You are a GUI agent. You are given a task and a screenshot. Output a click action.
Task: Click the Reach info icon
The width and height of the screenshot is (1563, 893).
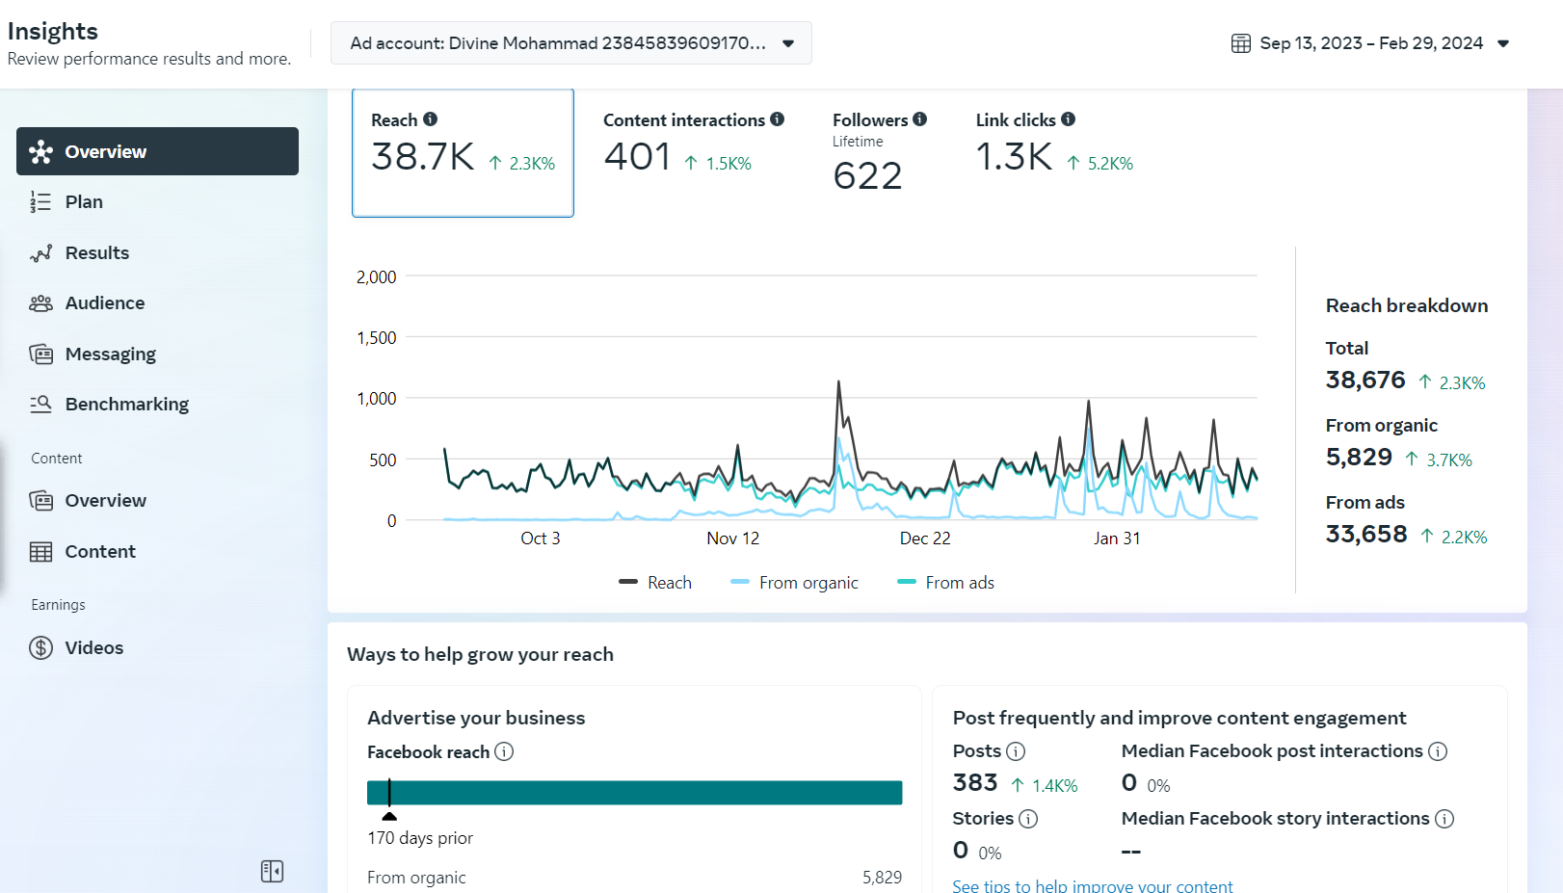(430, 119)
